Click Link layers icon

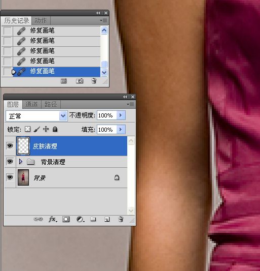[x=38, y=219]
